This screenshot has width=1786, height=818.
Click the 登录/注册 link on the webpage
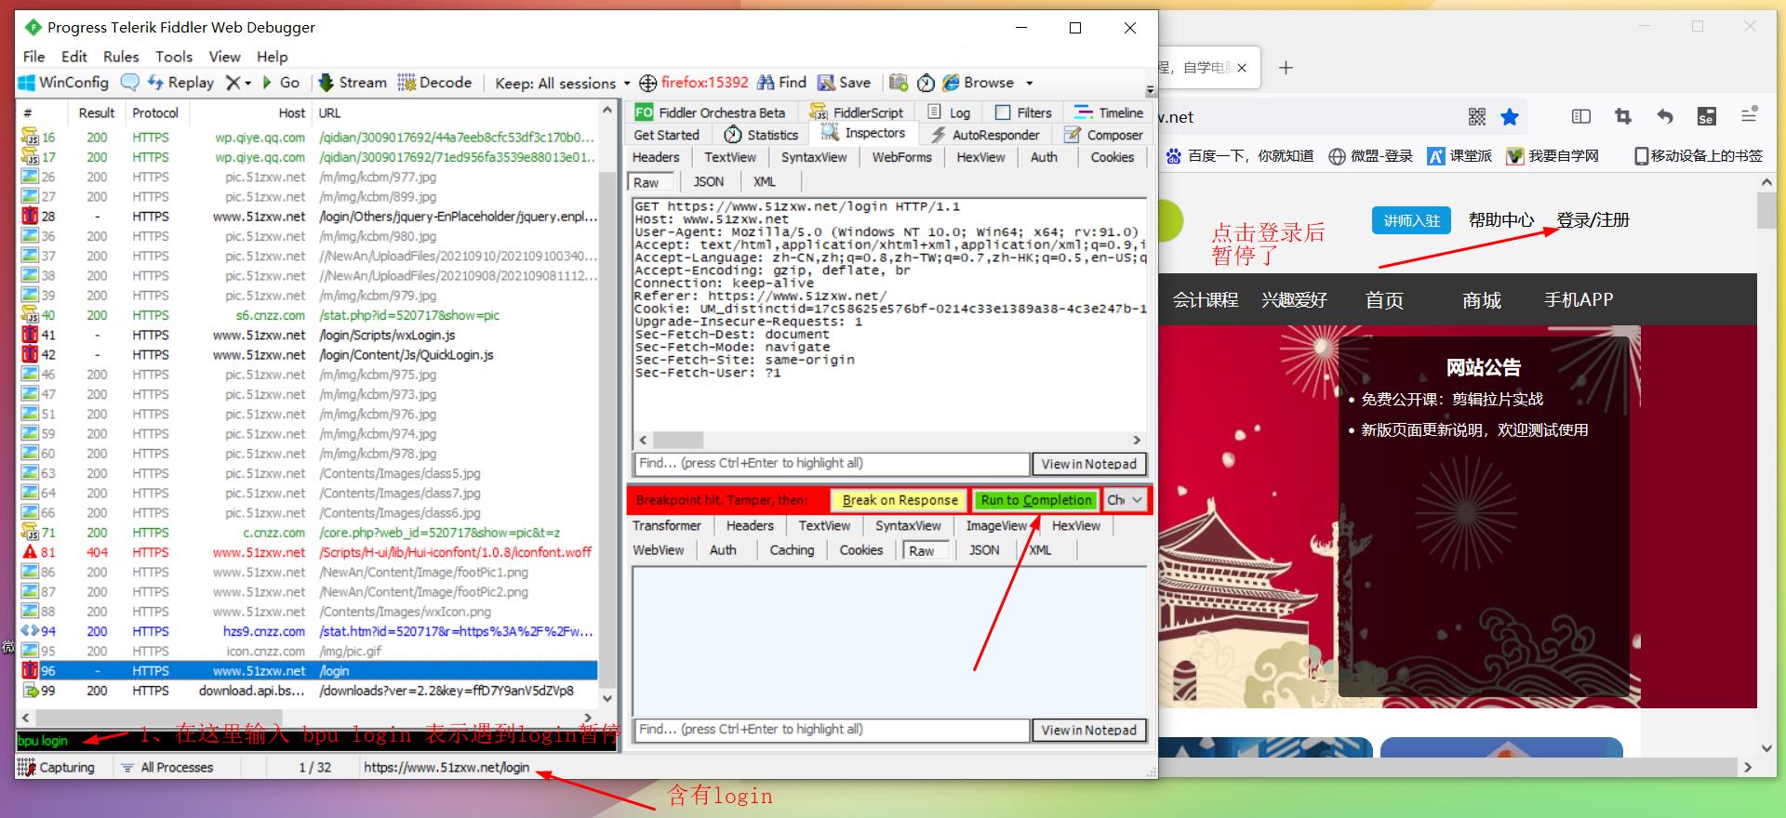[1593, 220]
